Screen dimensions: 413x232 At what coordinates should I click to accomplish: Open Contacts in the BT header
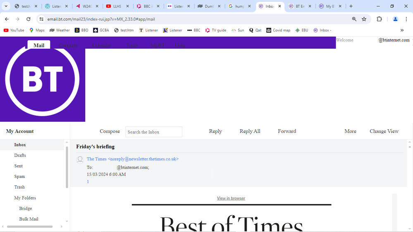coord(68,45)
